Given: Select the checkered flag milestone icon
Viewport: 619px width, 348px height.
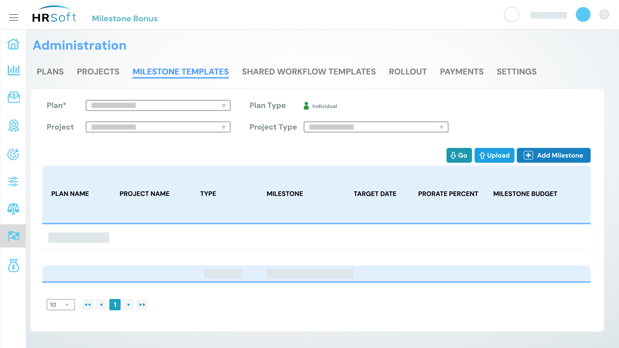Looking at the screenshot, I should tap(13, 236).
